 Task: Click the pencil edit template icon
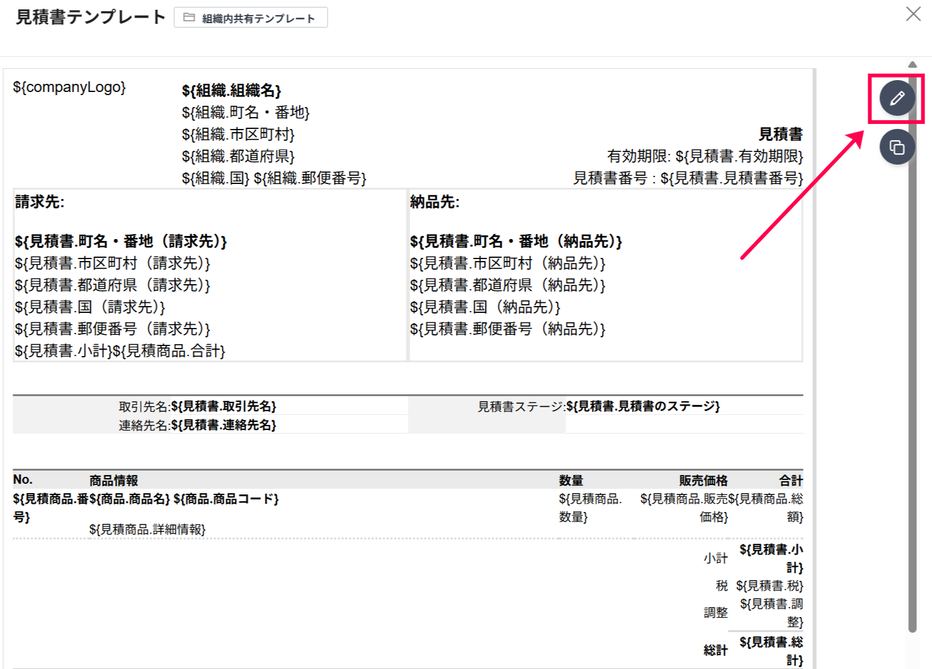pos(897,98)
